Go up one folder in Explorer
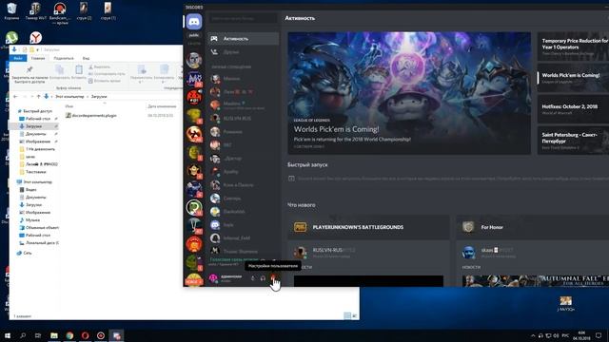This screenshot has width=609, height=342. [x=38, y=96]
